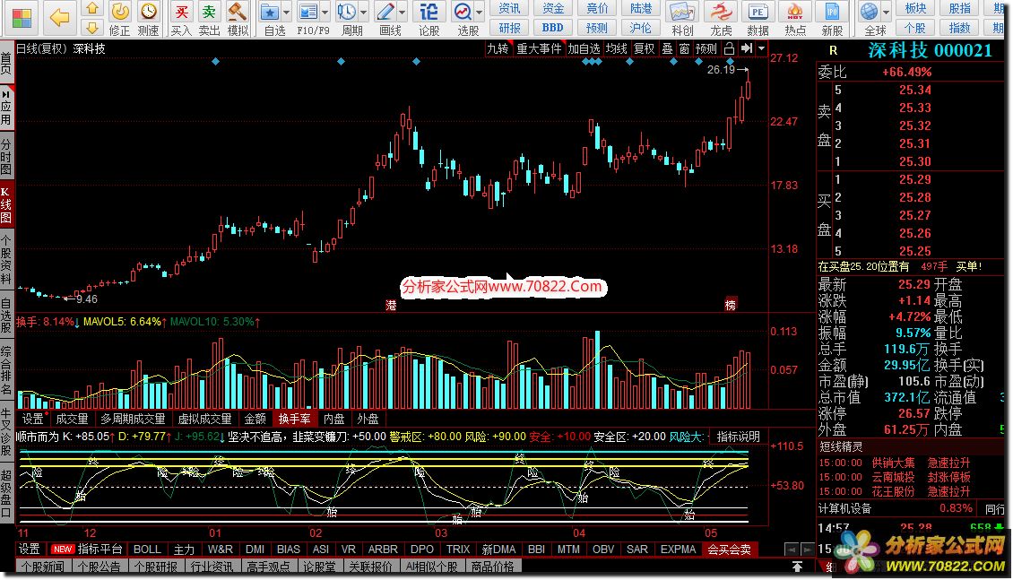This screenshot has height=580, width=1013.
Task: Select the 换手率 tab
Action: point(295,419)
